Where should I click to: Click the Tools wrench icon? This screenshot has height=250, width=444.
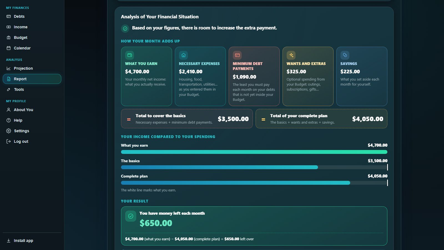9,89
